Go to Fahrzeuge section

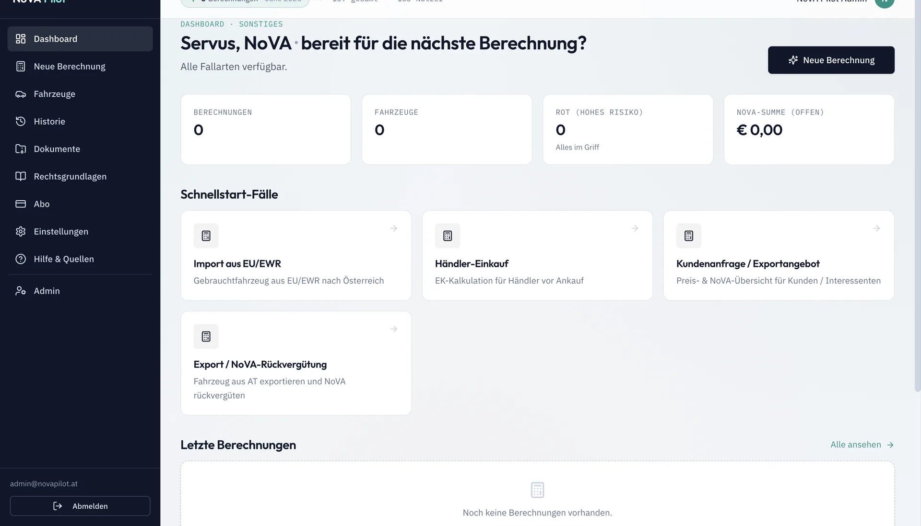[80, 94]
